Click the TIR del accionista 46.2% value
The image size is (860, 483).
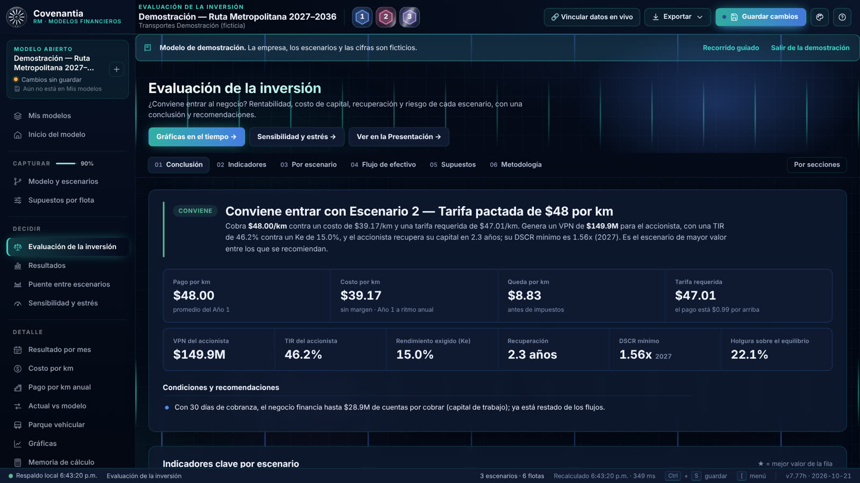(x=303, y=355)
